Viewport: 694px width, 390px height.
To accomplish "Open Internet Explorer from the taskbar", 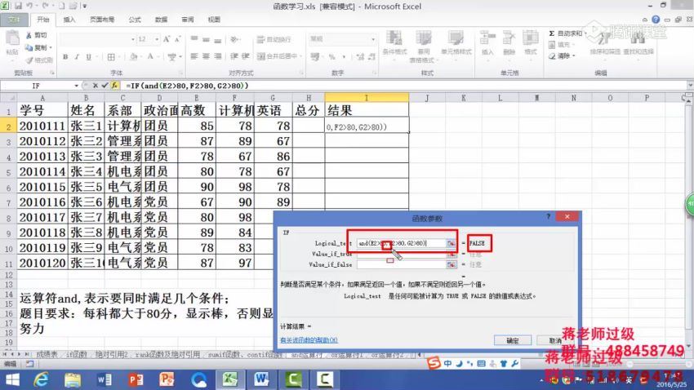I will (x=41, y=379).
